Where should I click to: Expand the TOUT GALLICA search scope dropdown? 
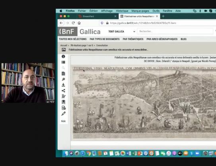click(x=122, y=32)
